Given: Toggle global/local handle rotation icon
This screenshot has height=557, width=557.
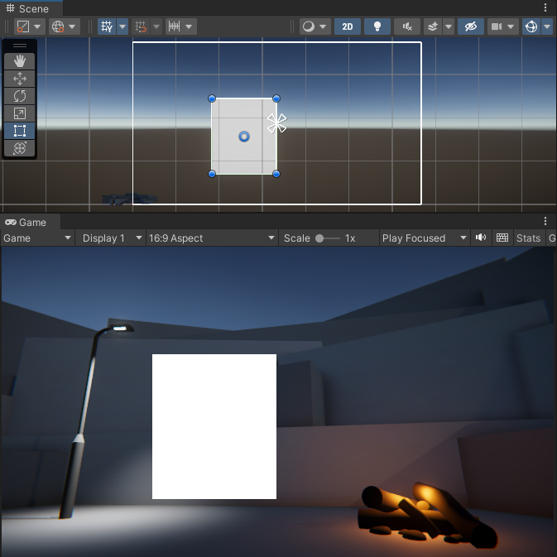Looking at the screenshot, I should [58, 26].
